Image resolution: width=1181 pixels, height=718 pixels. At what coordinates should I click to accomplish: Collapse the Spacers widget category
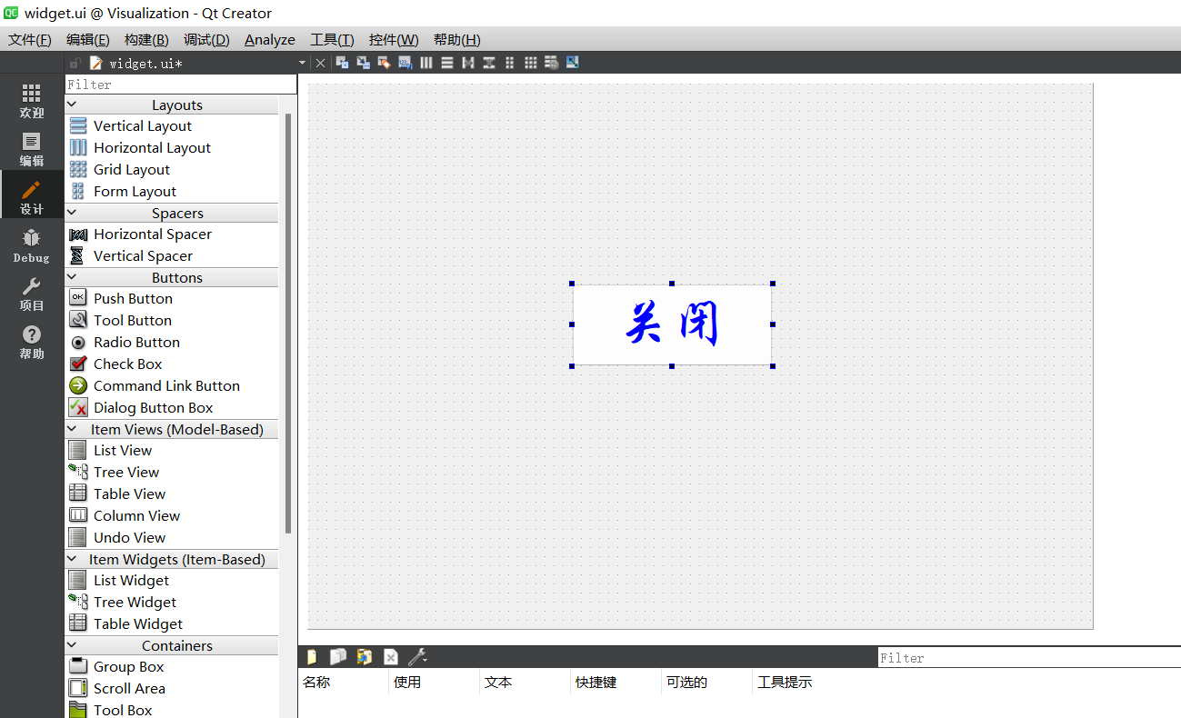tap(72, 213)
